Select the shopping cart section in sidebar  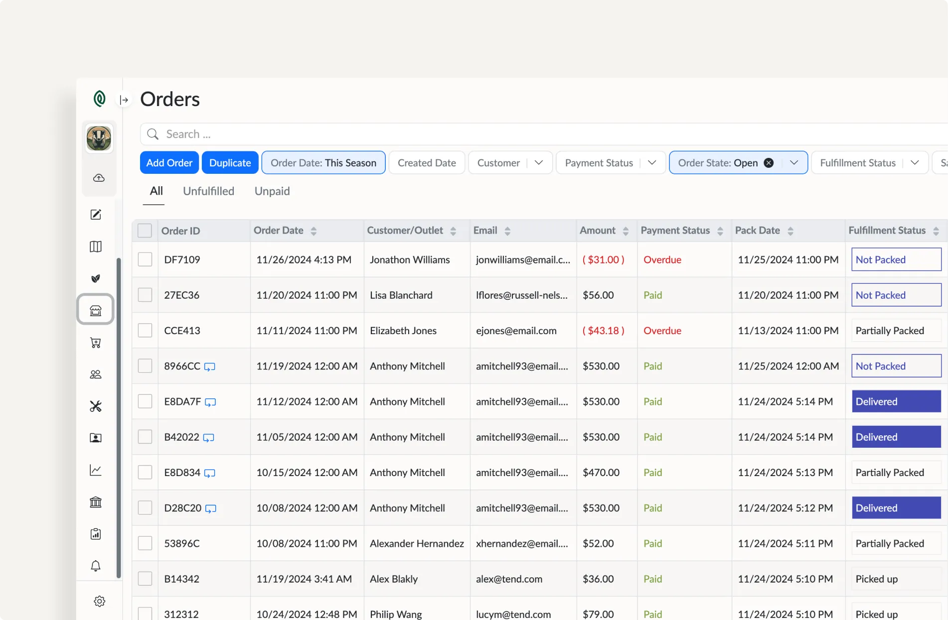[x=95, y=343]
